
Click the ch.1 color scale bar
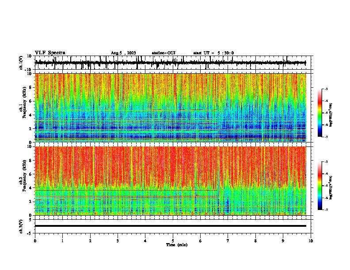(320, 113)
